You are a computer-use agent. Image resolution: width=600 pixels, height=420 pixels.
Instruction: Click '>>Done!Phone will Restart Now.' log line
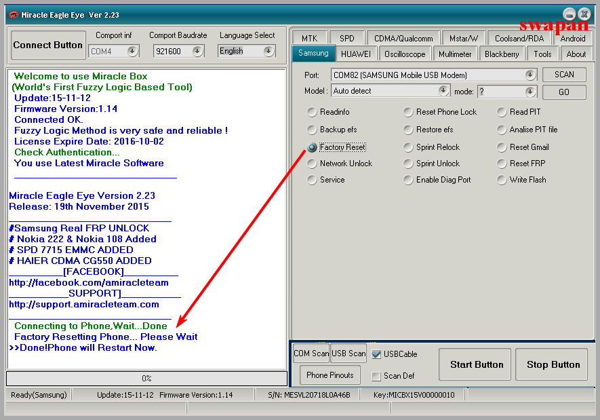click(x=83, y=347)
